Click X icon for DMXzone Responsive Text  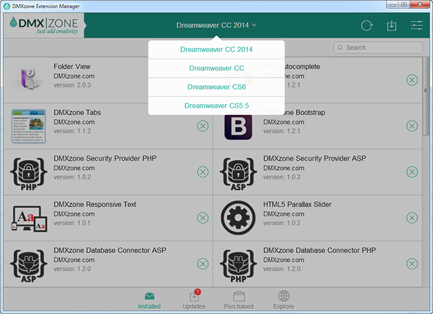click(x=202, y=218)
